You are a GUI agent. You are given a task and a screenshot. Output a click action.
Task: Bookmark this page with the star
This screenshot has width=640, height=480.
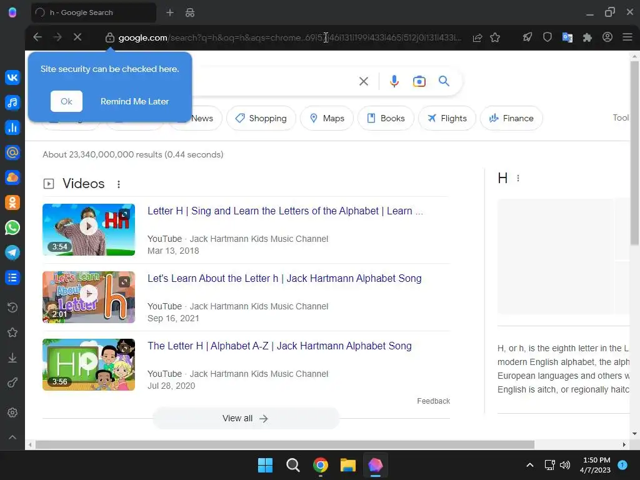click(495, 37)
